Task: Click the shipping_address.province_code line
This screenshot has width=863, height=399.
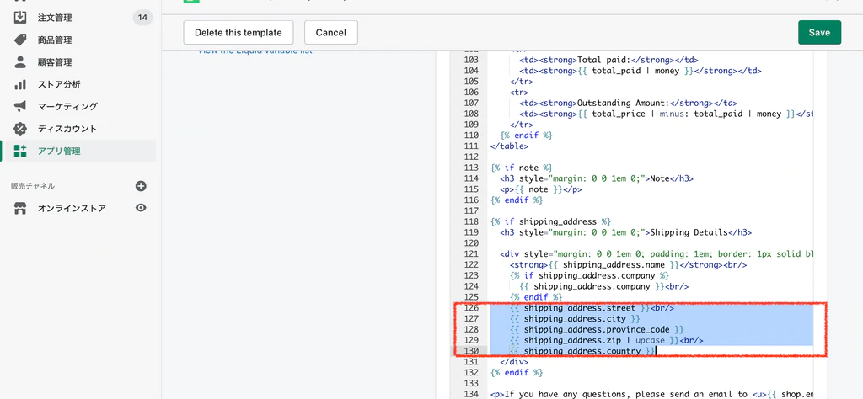Action: pyautogui.click(x=597, y=329)
